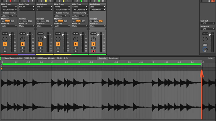Arm track 4 for recording
This screenshot has height=121, width=216.
click(x=58, y=51)
